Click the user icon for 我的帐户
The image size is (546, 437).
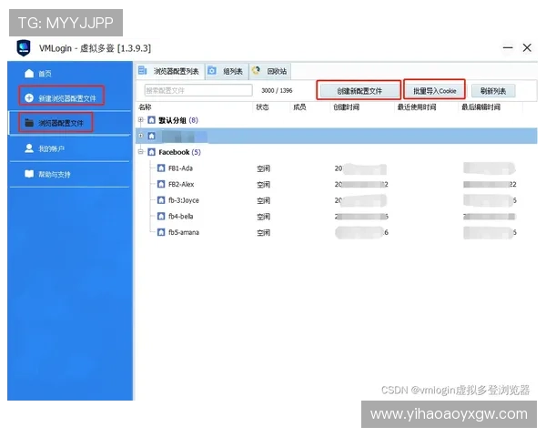[x=29, y=147]
